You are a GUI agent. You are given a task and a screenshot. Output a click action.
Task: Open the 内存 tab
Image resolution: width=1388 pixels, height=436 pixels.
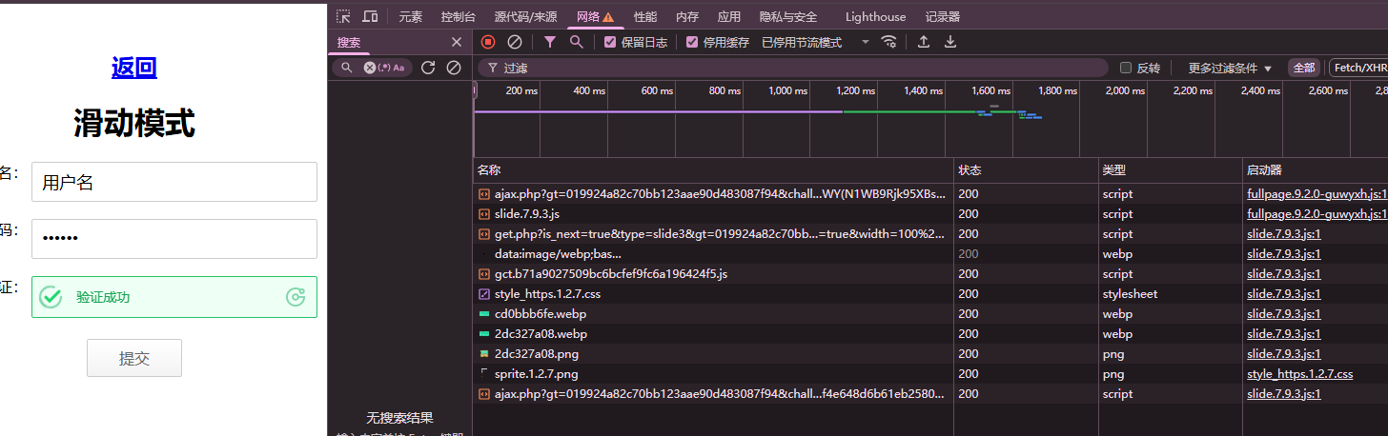687,16
